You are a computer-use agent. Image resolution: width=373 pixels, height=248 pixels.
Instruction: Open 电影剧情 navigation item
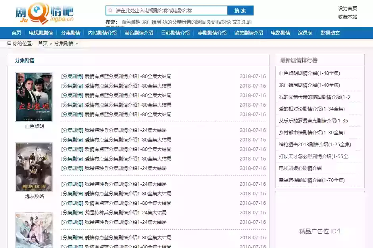[281, 33]
